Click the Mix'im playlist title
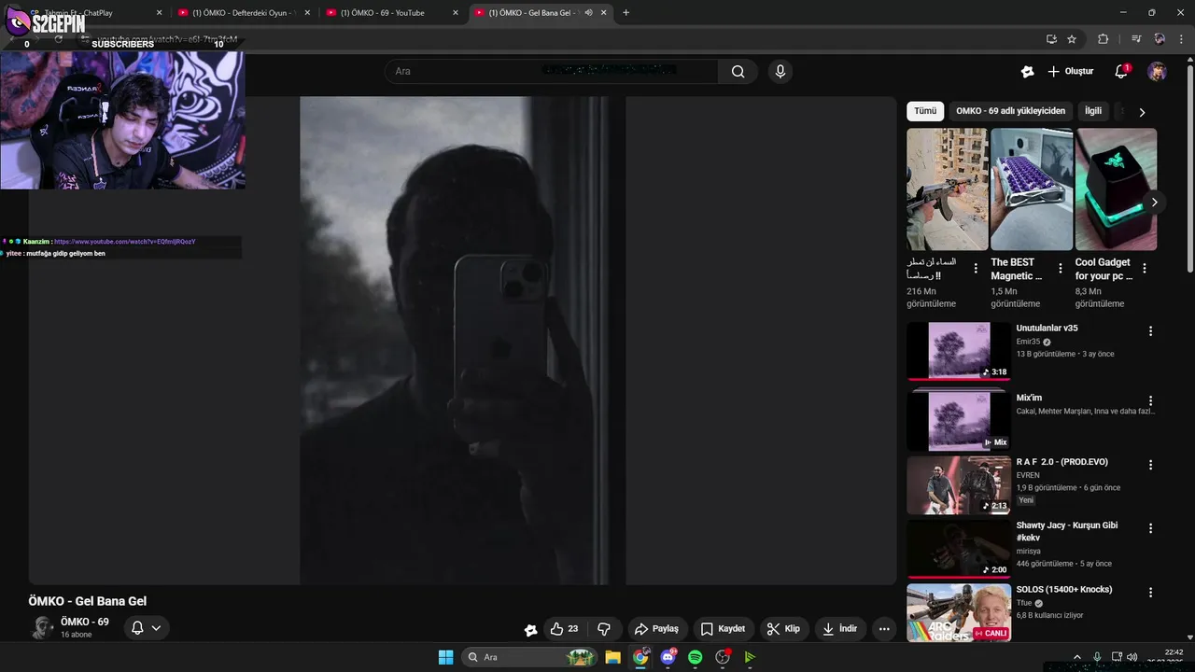1195x672 pixels. [1029, 398]
